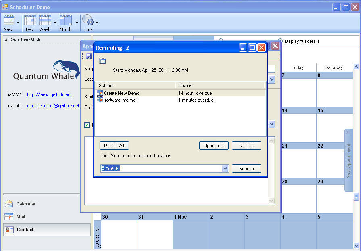Select the 1 Nov day header
The width and height of the screenshot is (361, 251).
191,217
